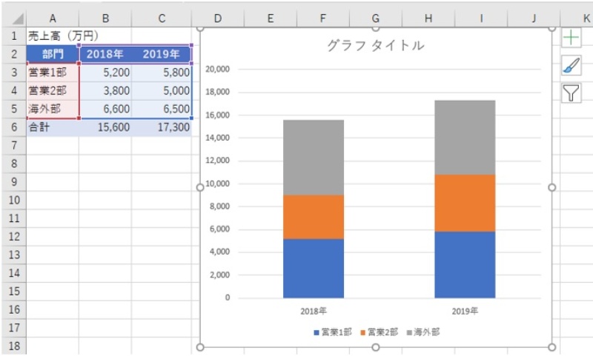Select column header A

click(53, 17)
